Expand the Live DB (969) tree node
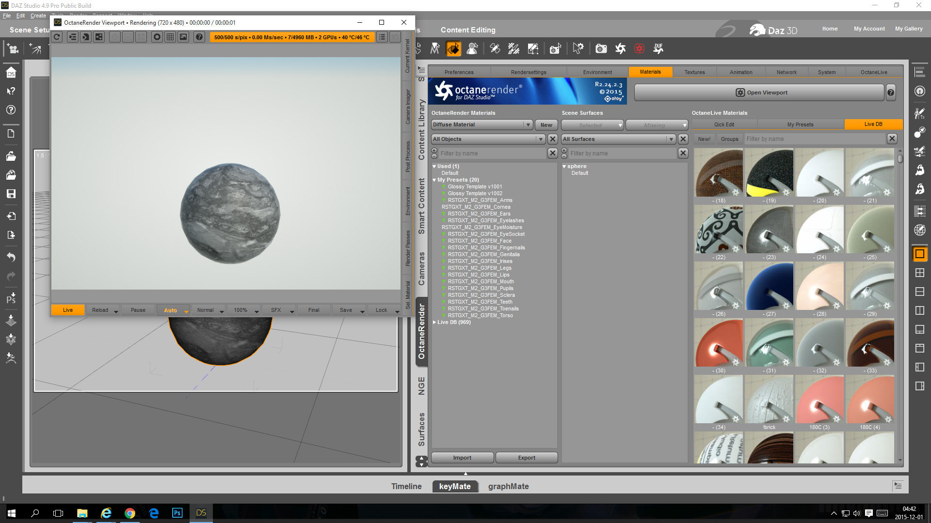 point(434,322)
